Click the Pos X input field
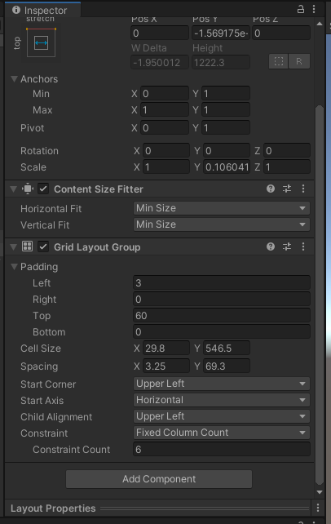Image resolution: width=331 pixels, height=524 pixels. (x=160, y=33)
